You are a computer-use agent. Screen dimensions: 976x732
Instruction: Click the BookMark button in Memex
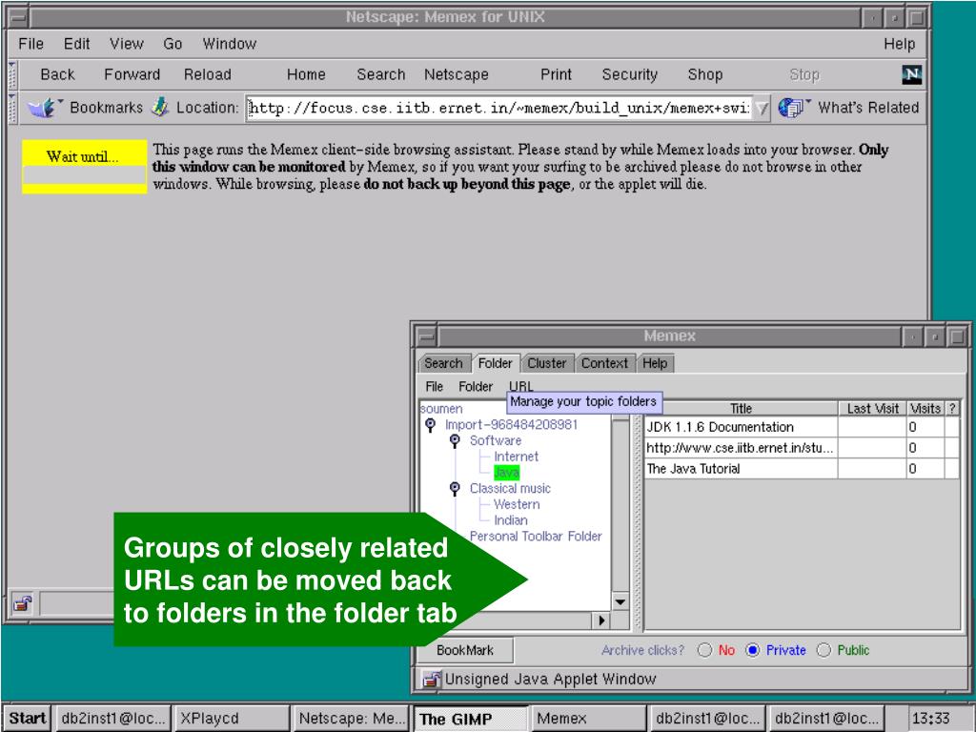point(465,650)
